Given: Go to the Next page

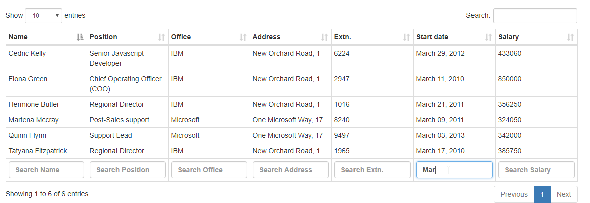Looking at the screenshot, I should pyautogui.click(x=564, y=194).
